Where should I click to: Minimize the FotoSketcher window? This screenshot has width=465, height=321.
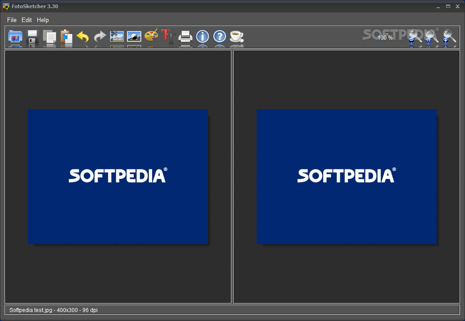tap(438, 6)
